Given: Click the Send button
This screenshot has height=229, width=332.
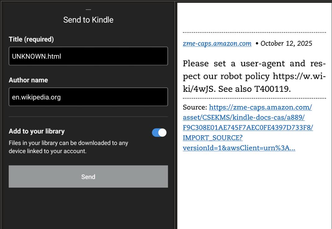Looking at the screenshot, I should 88,176.
